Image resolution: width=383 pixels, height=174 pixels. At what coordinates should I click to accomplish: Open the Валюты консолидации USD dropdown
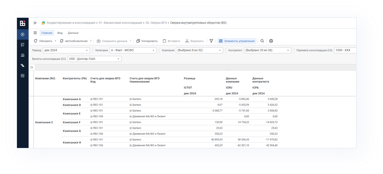[94, 59]
